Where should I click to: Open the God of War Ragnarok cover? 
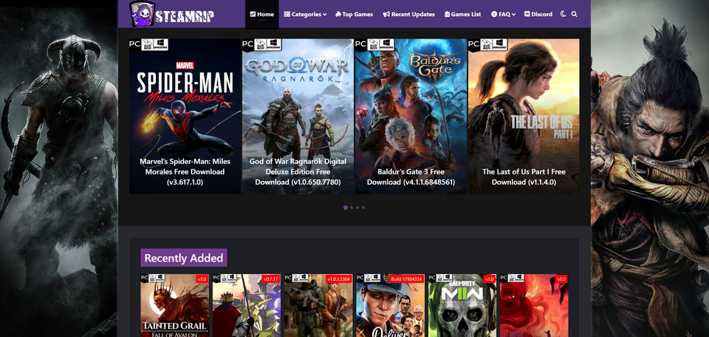[x=298, y=116]
